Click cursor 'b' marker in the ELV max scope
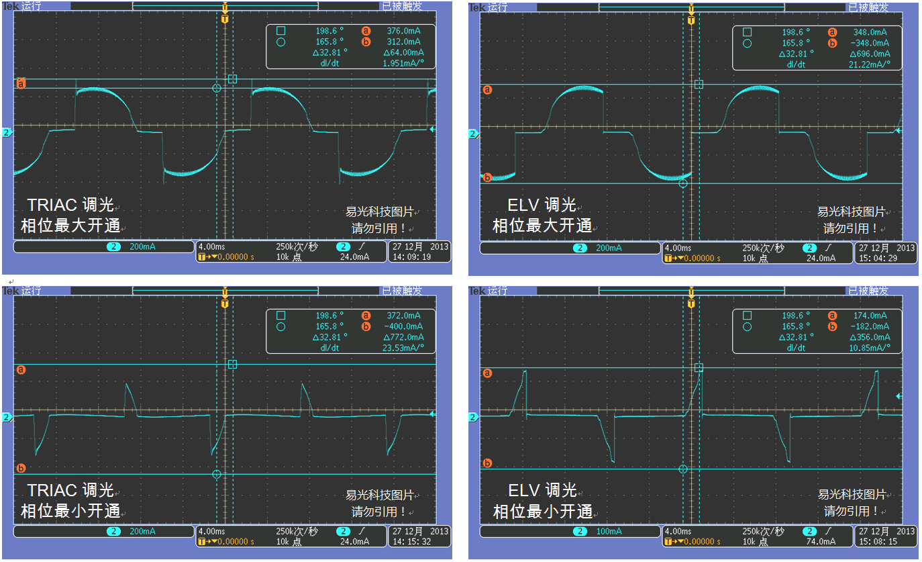The height and width of the screenshot is (562, 922). click(487, 177)
